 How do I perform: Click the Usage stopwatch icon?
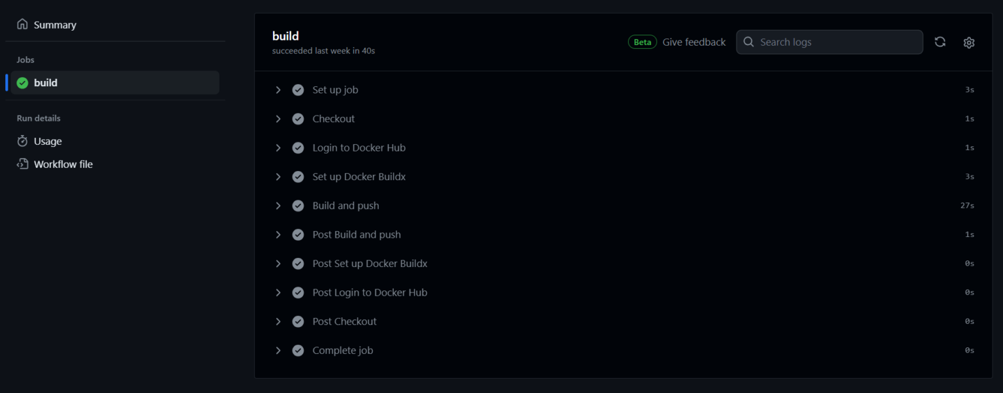[22, 141]
